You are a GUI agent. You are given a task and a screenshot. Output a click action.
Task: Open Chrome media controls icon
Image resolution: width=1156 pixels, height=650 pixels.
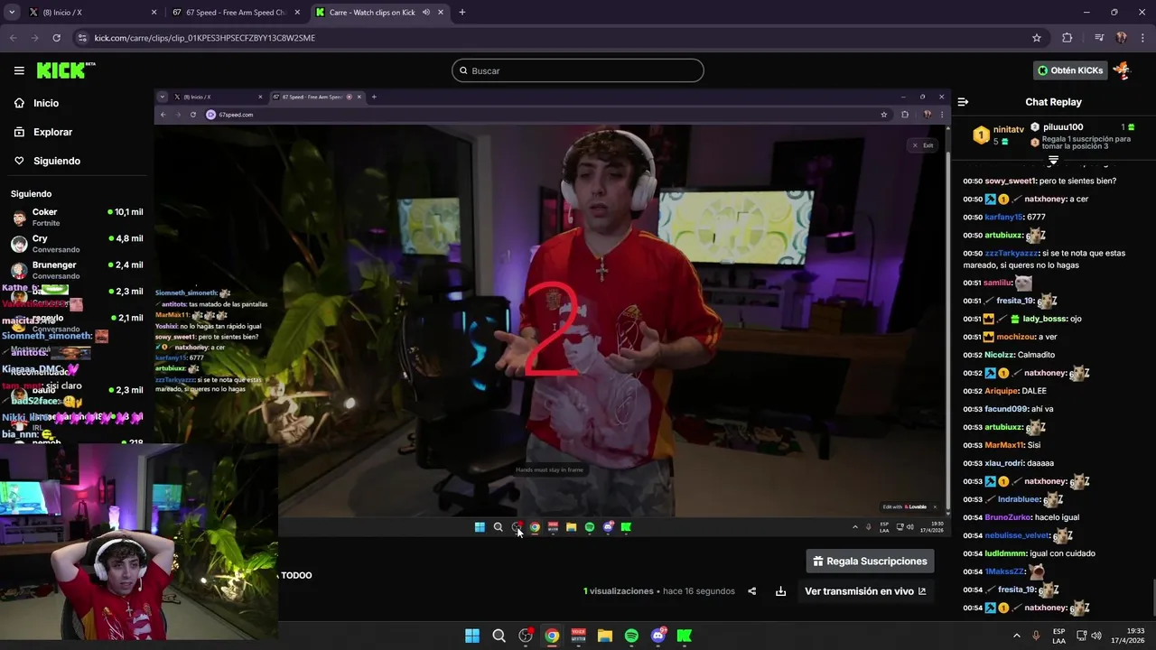(x=1099, y=38)
